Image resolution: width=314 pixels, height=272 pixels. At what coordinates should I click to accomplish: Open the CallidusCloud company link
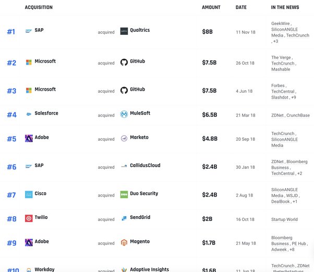point(145,166)
